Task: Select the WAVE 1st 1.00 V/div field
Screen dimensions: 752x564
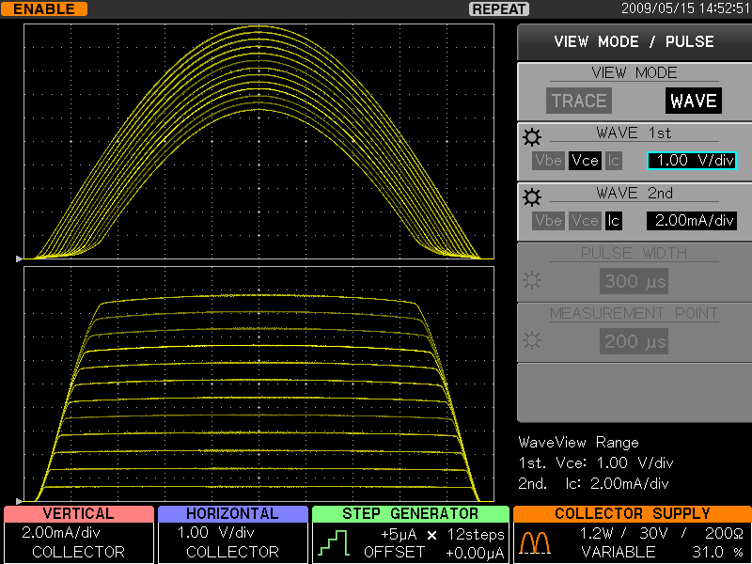Action: click(692, 161)
